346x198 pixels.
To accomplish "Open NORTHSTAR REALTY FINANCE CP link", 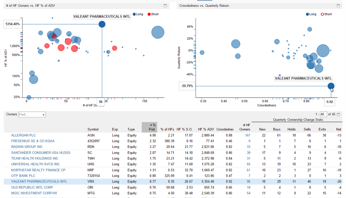I will pyautogui.click(x=38, y=170).
